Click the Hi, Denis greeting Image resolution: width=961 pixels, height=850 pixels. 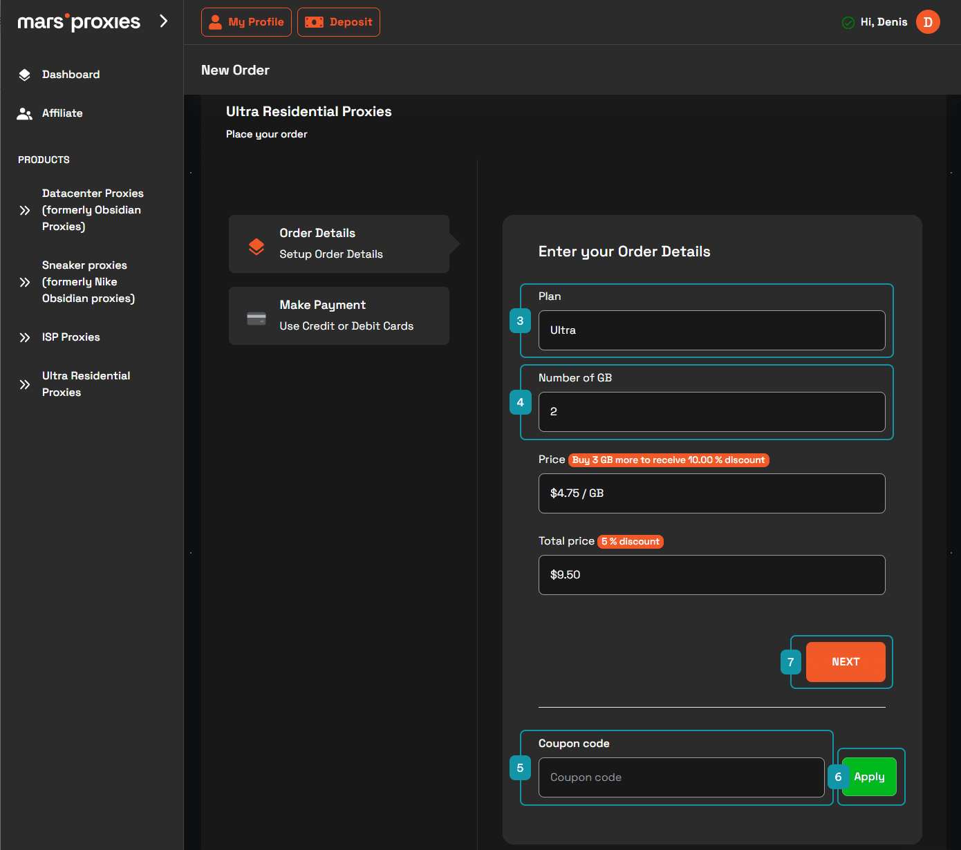click(884, 22)
